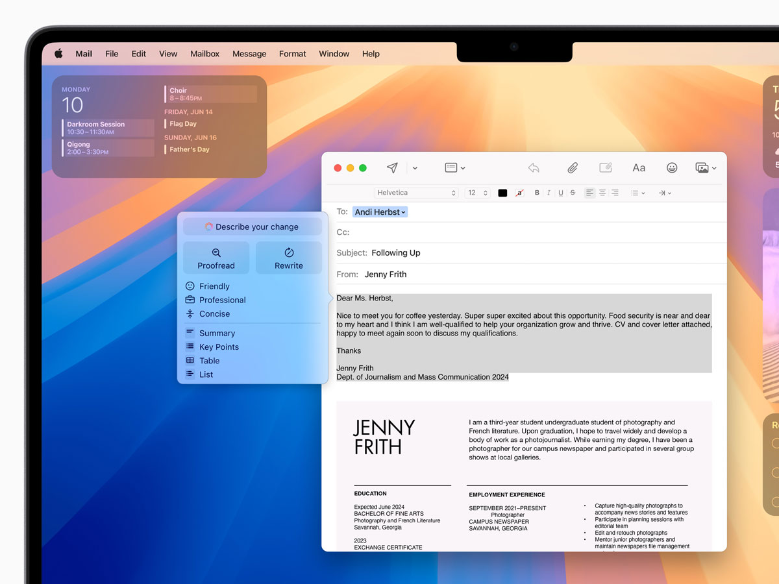Click the Andi Herbst recipient token

coord(380,212)
